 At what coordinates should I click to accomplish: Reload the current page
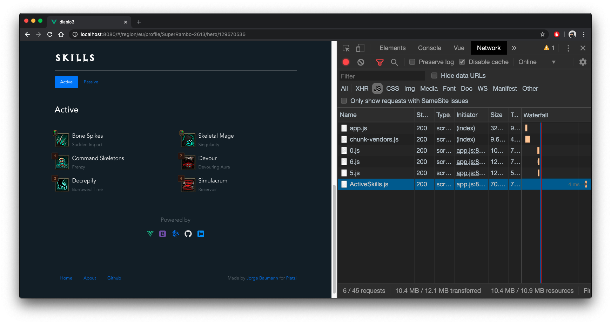50,34
